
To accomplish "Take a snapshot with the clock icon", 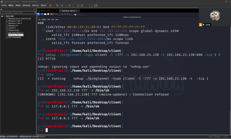I will (x=62, y=6).
